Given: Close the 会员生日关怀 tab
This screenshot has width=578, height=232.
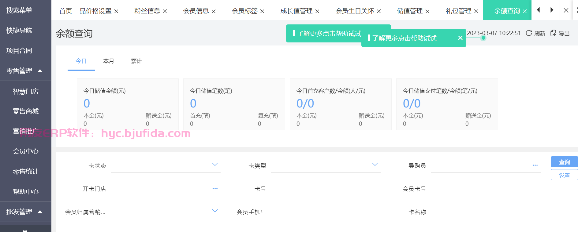Looking at the screenshot, I should (x=379, y=11).
